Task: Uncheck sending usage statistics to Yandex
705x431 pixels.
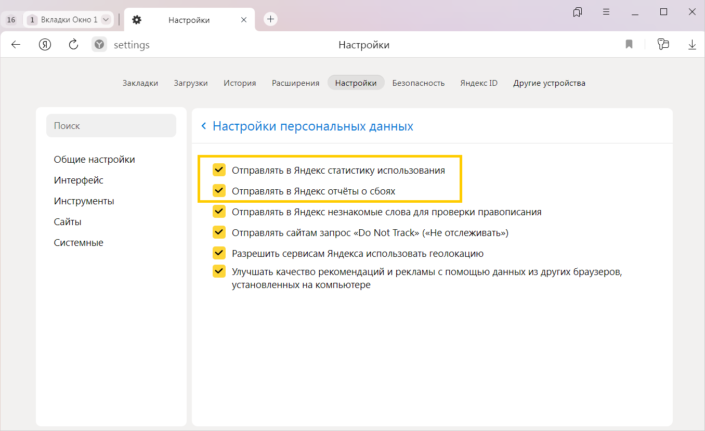Action: pyautogui.click(x=219, y=170)
